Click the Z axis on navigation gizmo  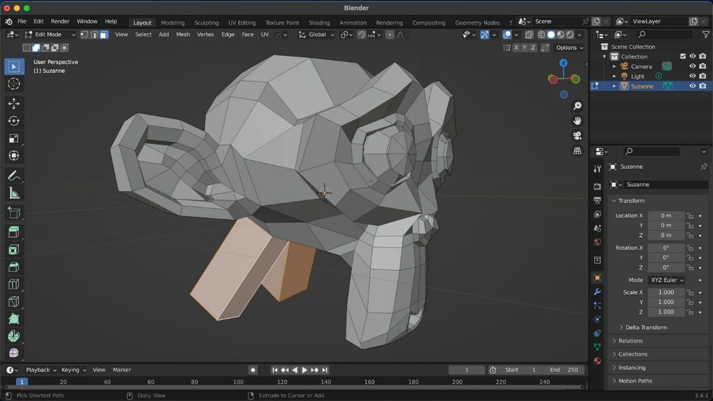[x=563, y=63]
